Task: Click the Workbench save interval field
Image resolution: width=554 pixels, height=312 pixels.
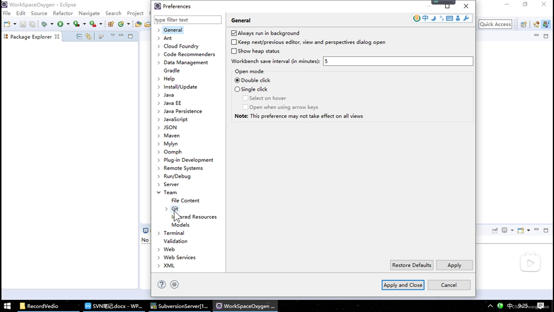Action: 398,61
